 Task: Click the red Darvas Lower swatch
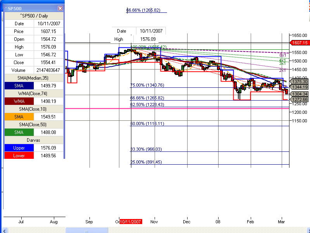tap(19, 156)
